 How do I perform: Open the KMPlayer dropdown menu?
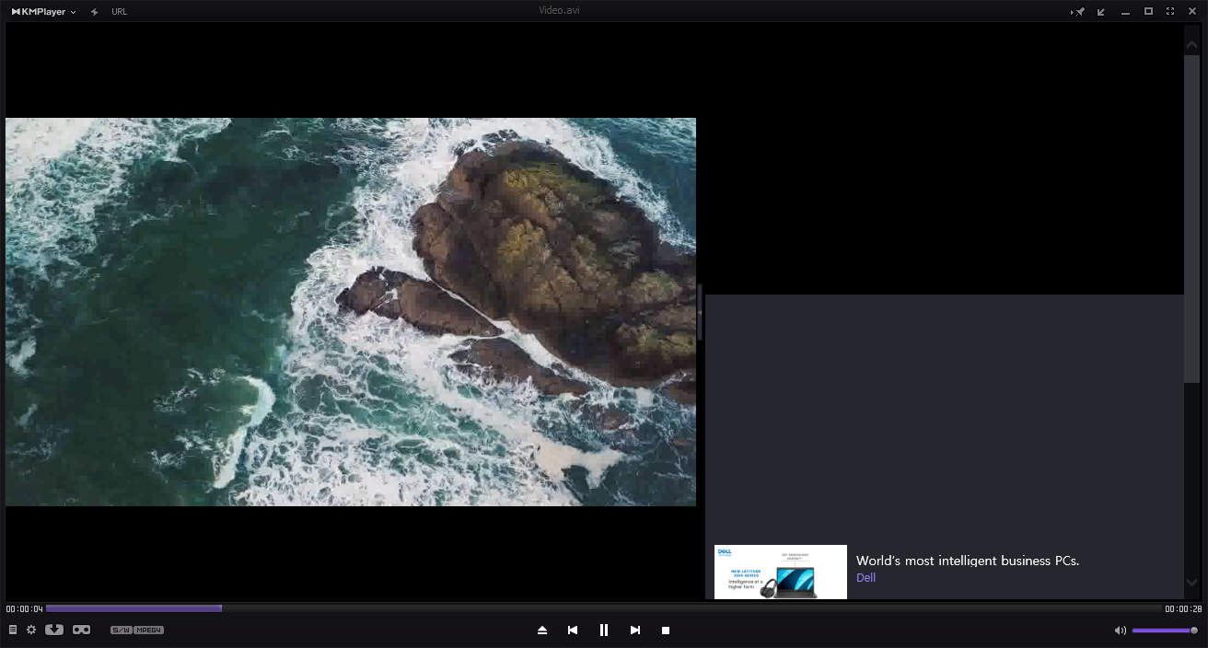[x=44, y=12]
